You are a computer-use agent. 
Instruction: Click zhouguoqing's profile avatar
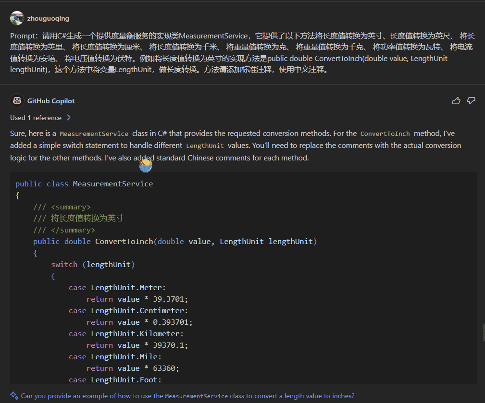pos(16,18)
